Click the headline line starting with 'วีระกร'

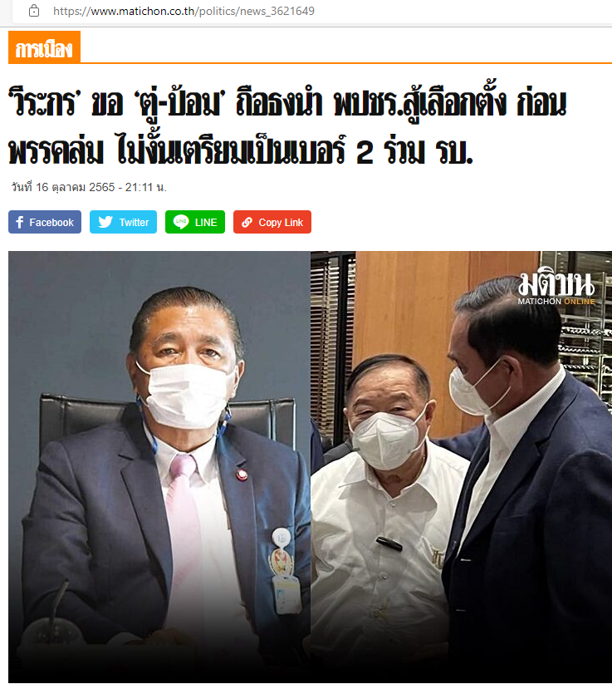pyautogui.click(x=286, y=103)
